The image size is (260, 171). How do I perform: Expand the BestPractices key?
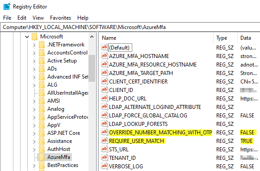(x=34, y=166)
